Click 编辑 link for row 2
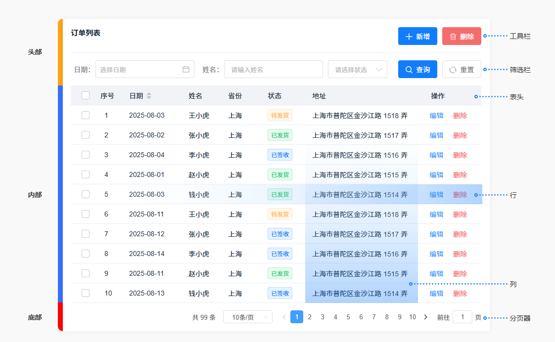555x342 pixels. (436, 135)
